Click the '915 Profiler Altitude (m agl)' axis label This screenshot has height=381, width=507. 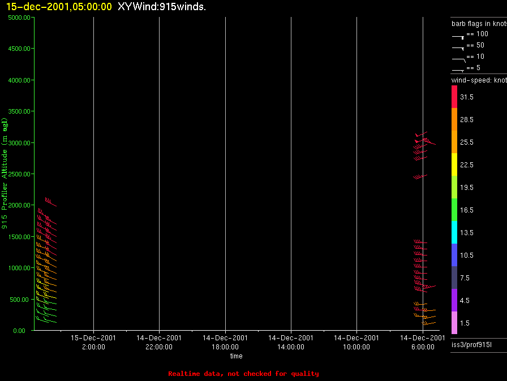(4, 174)
